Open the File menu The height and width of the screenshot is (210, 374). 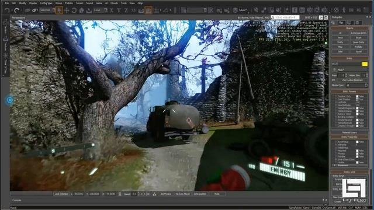7,3
